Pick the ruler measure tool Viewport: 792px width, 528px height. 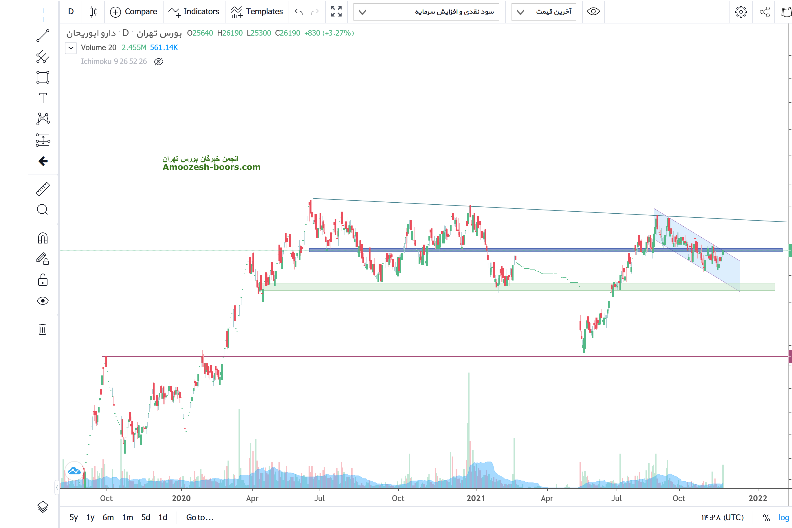(x=43, y=189)
